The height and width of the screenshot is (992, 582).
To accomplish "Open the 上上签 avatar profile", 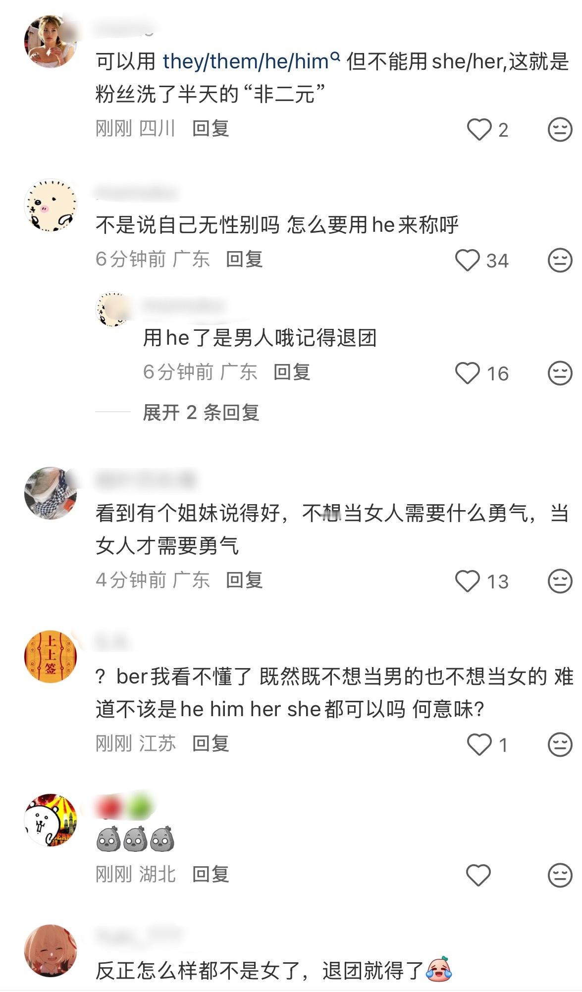I will 51,656.
